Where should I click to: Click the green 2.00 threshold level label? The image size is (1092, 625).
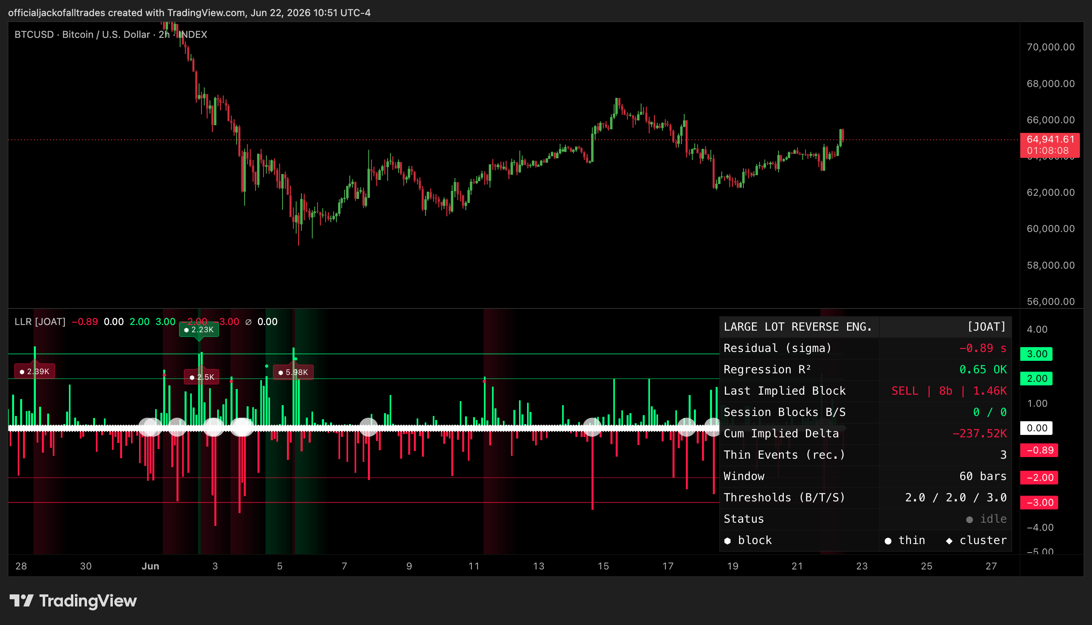coord(1036,378)
